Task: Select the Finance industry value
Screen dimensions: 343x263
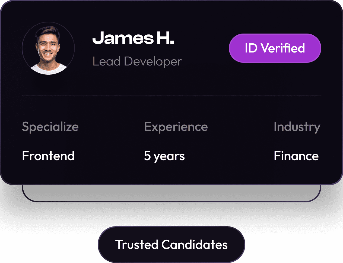Action: click(x=296, y=156)
